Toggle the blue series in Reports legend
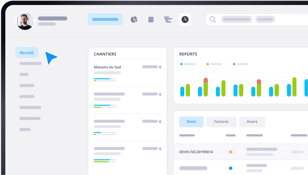 tap(181, 64)
